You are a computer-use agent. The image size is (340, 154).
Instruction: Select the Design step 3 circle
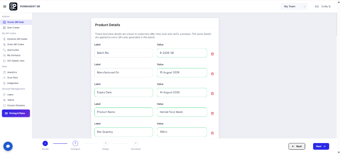point(105,143)
